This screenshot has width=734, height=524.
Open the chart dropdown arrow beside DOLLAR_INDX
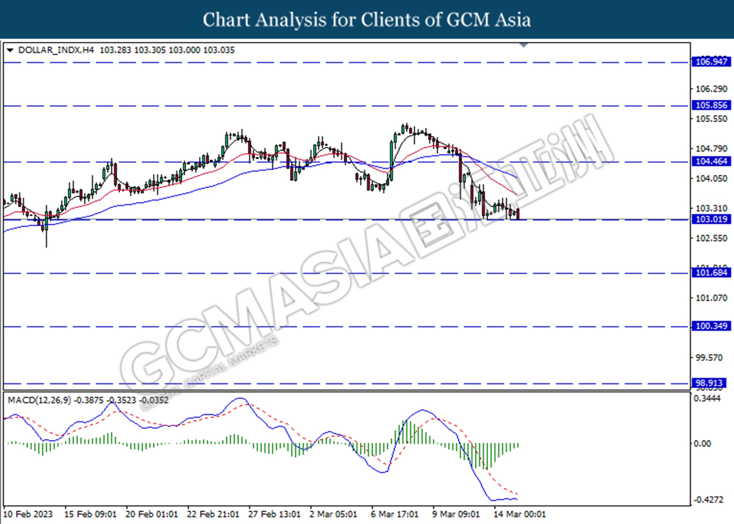point(10,50)
